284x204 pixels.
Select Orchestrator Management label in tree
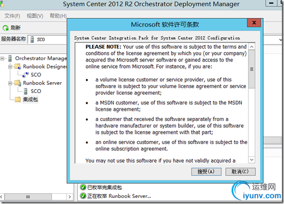click(41, 59)
